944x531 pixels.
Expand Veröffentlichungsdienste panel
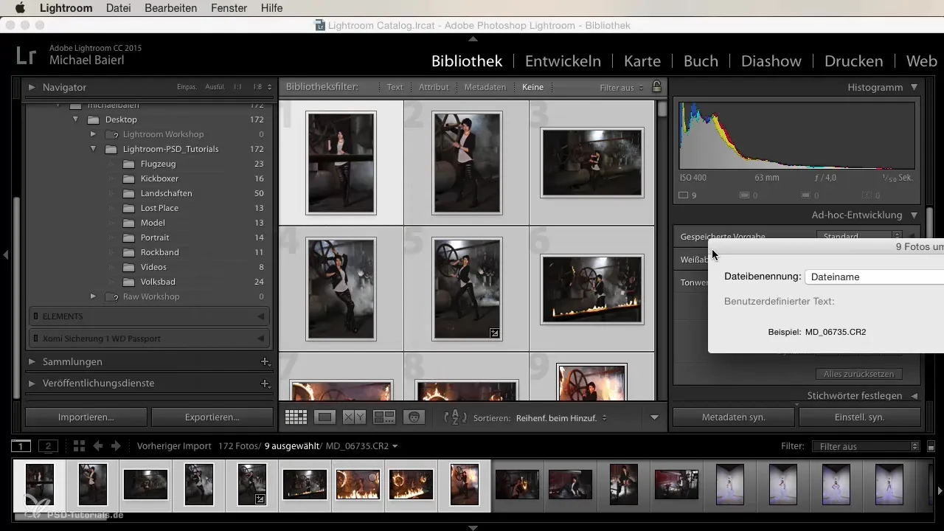pos(32,383)
